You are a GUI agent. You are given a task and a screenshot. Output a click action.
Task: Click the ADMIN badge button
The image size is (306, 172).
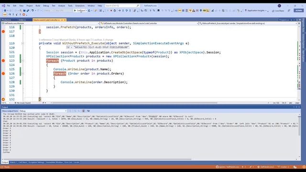298,11
